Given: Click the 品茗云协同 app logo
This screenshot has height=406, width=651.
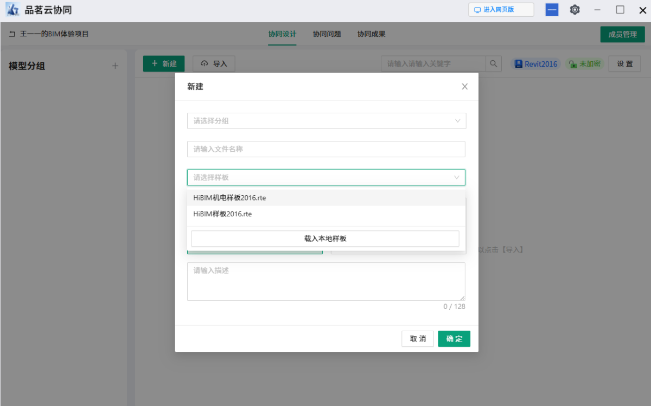Looking at the screenshot, I should pyautogui.click(x=12, y=10).
